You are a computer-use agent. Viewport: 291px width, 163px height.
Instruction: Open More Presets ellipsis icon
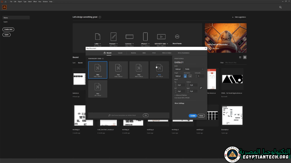point(177,37)
